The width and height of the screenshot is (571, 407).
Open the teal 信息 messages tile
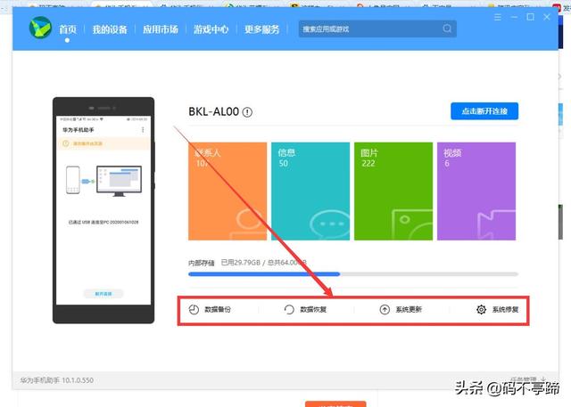click(x=310, y=191)
